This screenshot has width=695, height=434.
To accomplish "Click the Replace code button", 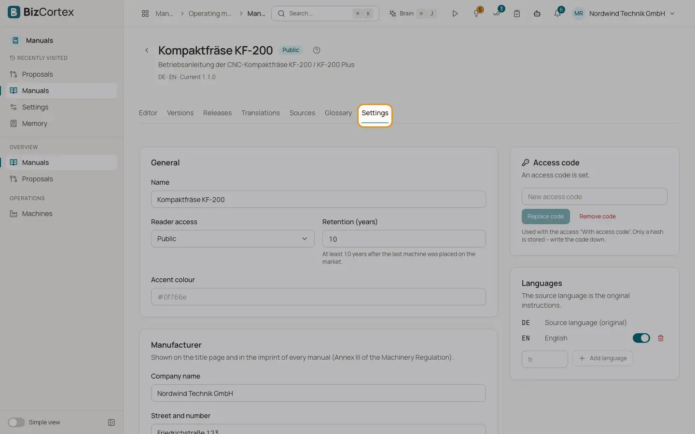I will pyautogui.click(x=545, y=217).
